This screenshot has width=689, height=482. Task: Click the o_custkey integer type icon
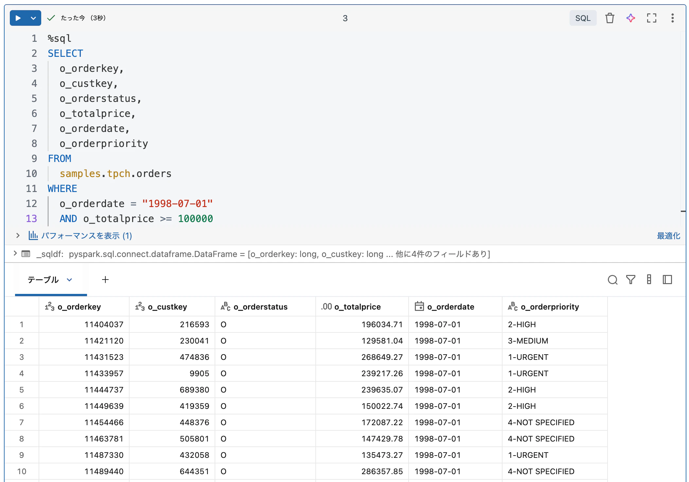[140, 306]
